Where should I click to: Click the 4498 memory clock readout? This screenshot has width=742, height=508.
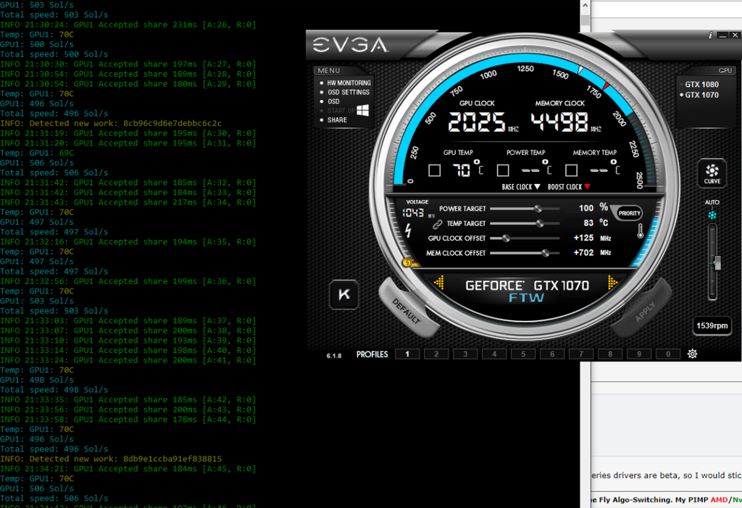559,122
